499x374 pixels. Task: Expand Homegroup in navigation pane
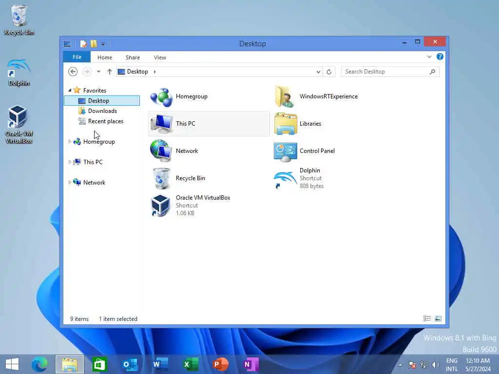point(70,142)
